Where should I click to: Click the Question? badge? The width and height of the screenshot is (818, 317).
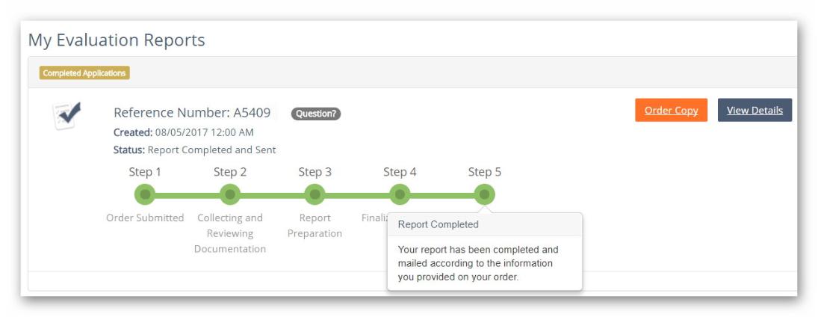point(315,114)
